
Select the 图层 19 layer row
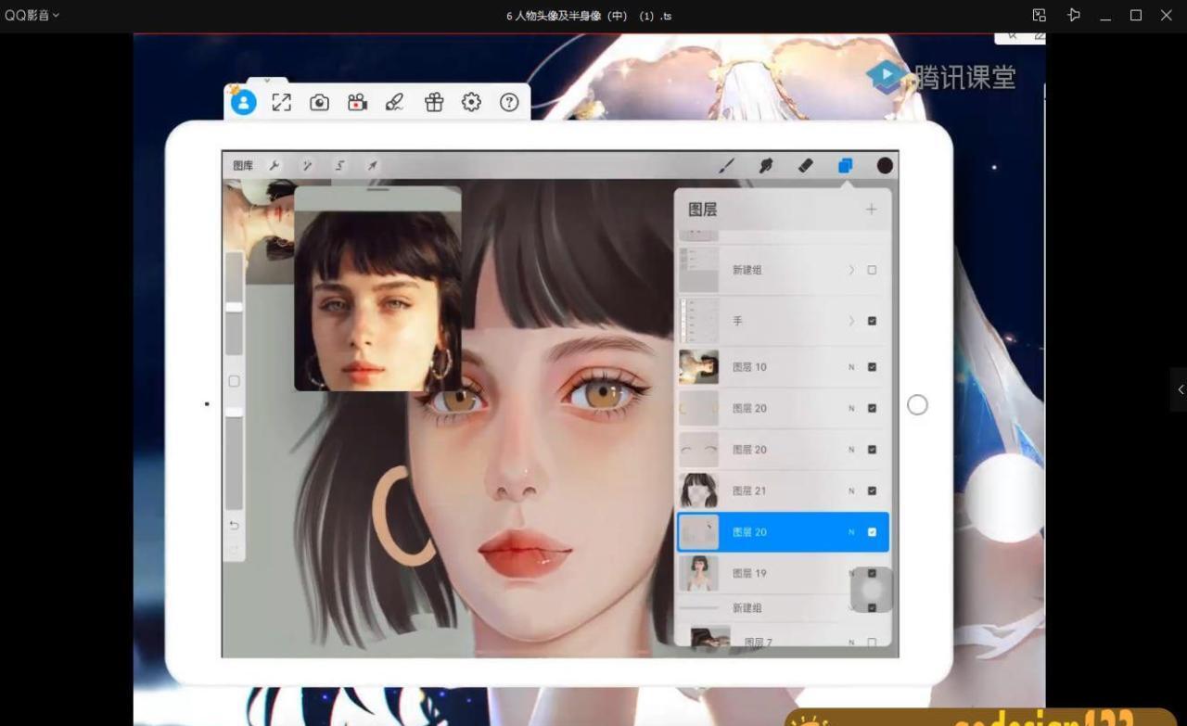[760, 573]
